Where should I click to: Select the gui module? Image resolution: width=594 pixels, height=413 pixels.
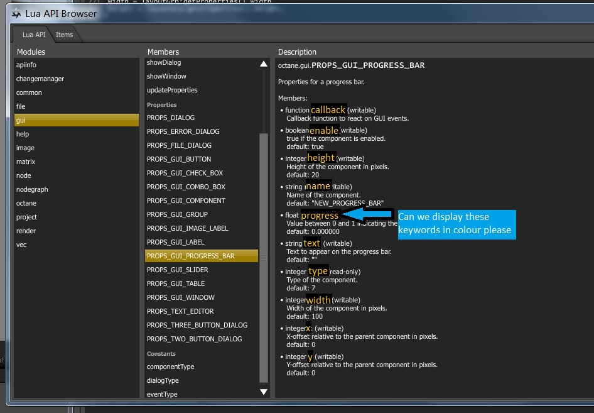[x=77, y=120]
